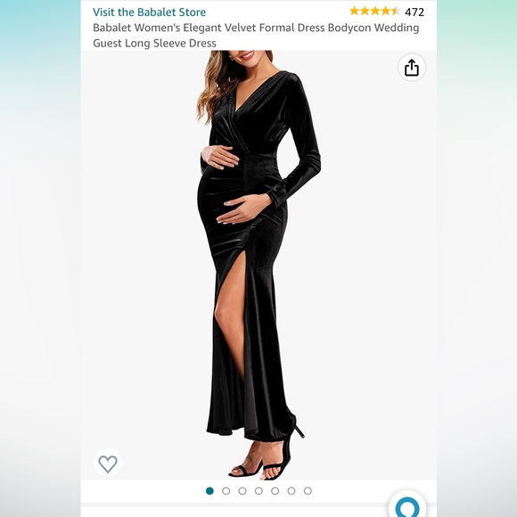Add dress to wishlist with heart icon
This screenshot has height=517, width=517.
tap(108, 464)
